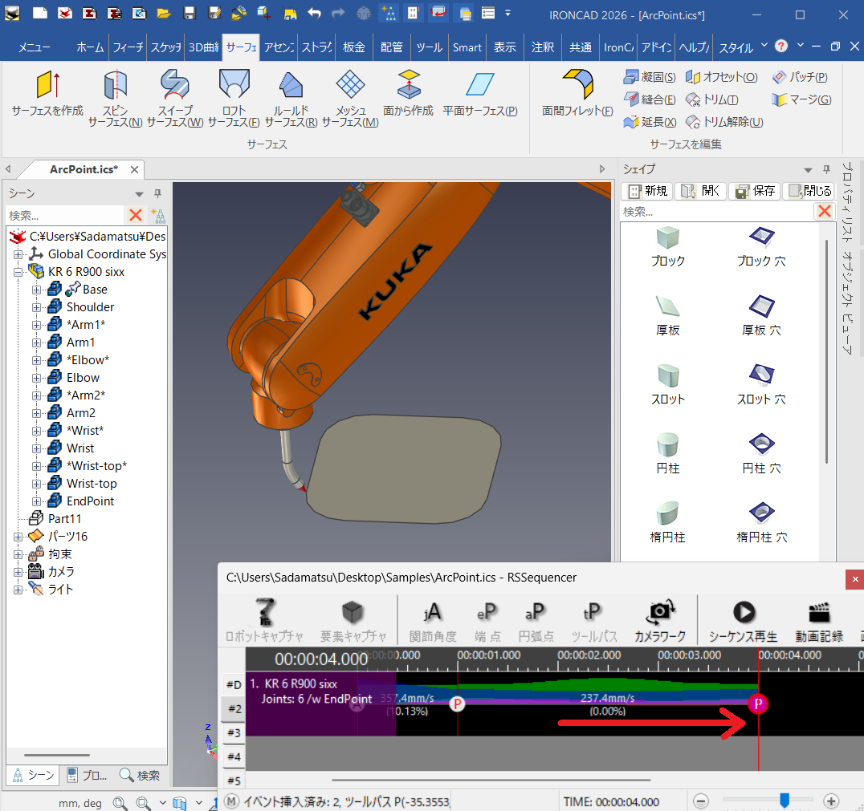
Task: Click the 縫合(E) stitch tool
Action: pyautogui.click(x=650, y=99)
